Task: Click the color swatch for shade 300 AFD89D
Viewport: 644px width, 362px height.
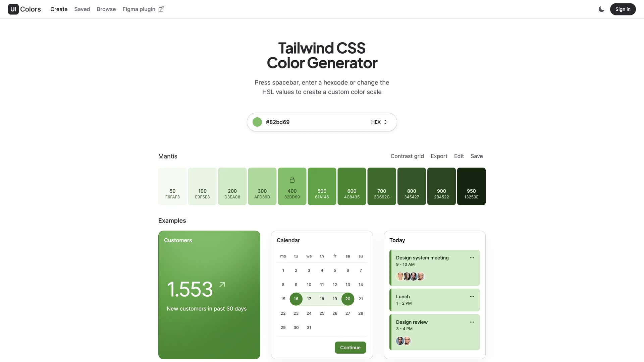Action: pos(262,186)
